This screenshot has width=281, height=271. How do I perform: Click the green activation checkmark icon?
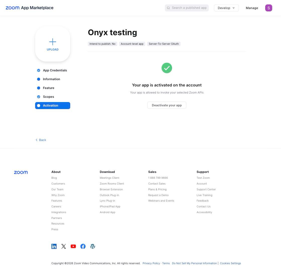[167, 68]
